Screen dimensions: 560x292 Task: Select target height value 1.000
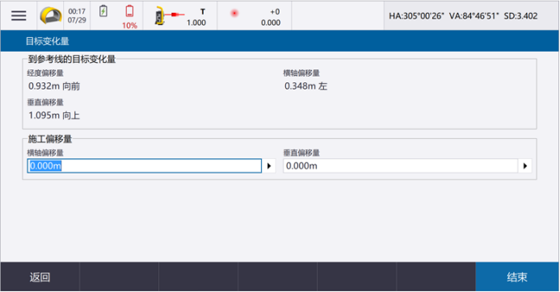(196, 22)
